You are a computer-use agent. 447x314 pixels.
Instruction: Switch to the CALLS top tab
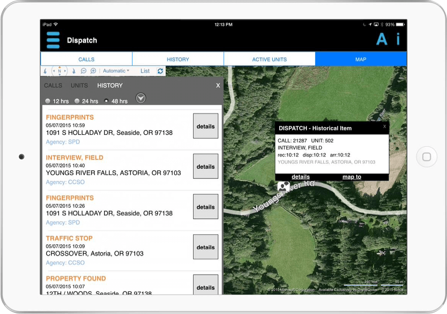86,59
